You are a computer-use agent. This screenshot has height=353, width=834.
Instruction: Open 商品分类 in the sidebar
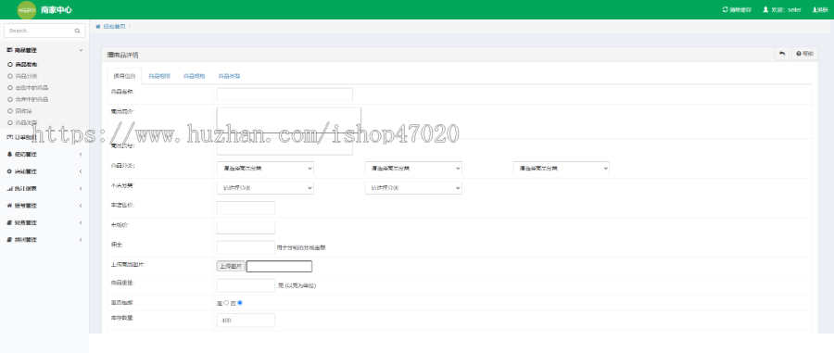(x=26, y=76)
